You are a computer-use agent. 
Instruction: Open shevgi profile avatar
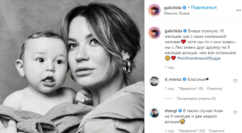(x=154, y=113)
